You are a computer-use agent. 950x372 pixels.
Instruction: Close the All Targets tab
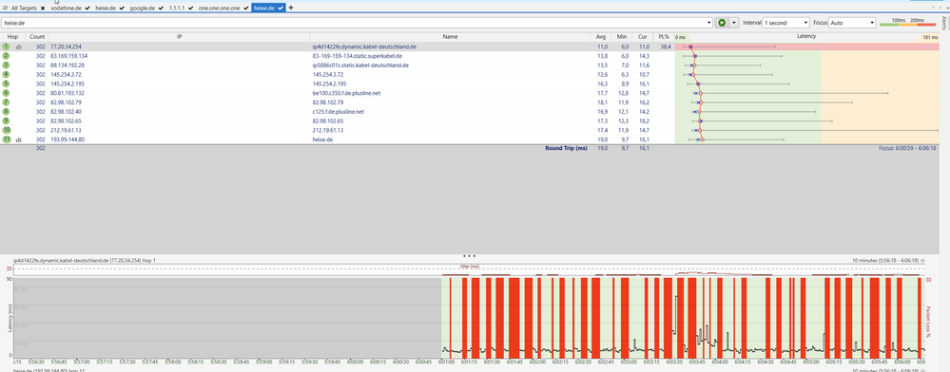pyautogui.click(x=43, y=8)
